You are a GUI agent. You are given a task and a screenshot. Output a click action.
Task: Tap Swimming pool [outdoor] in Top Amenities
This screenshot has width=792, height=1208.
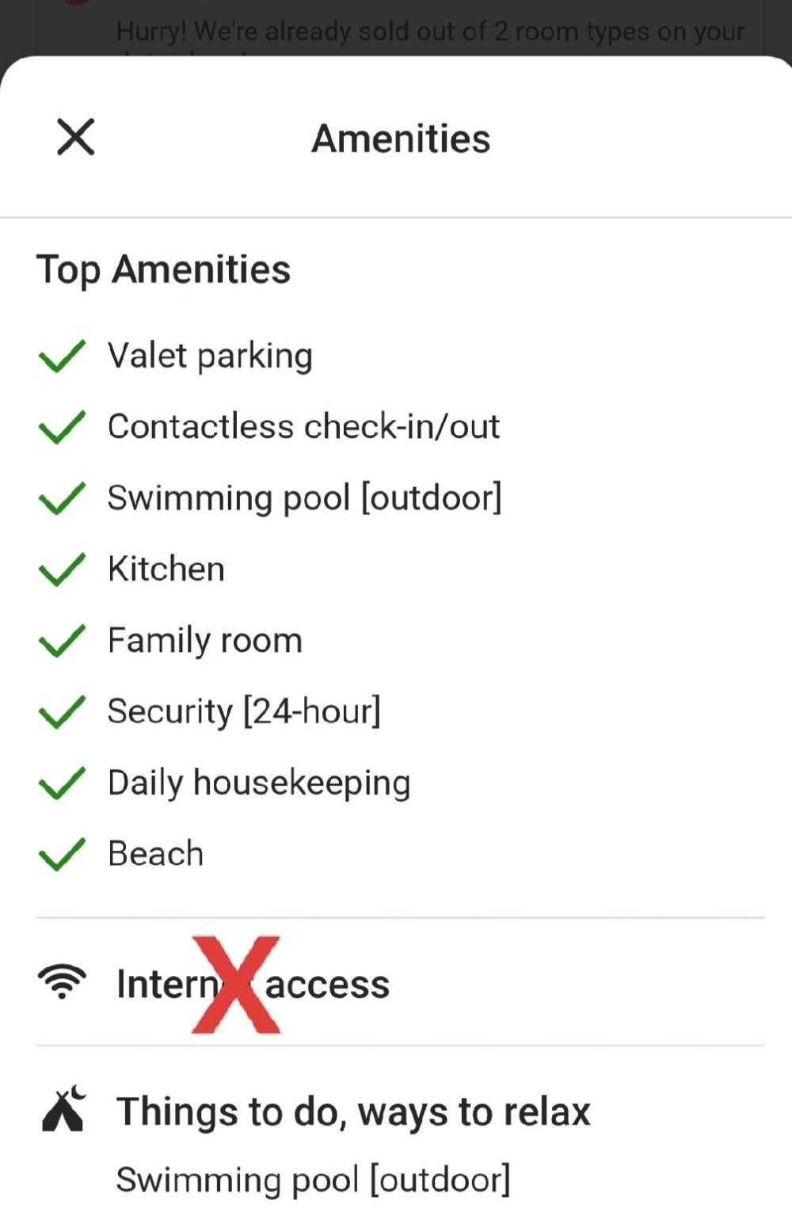click(304, 498)
